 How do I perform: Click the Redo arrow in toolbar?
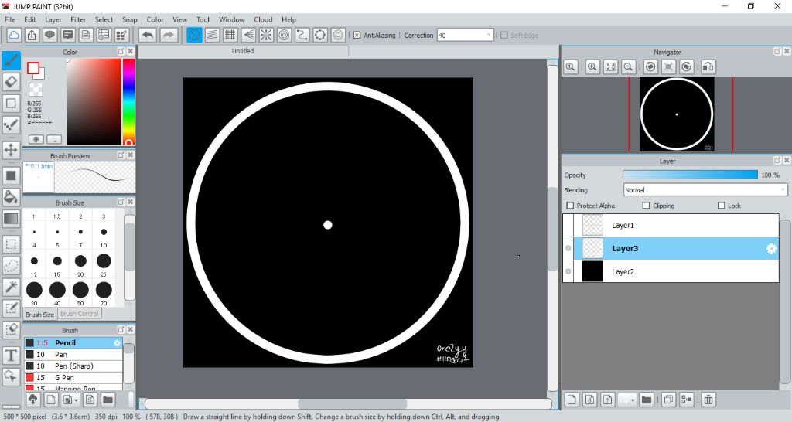(169, 35)
